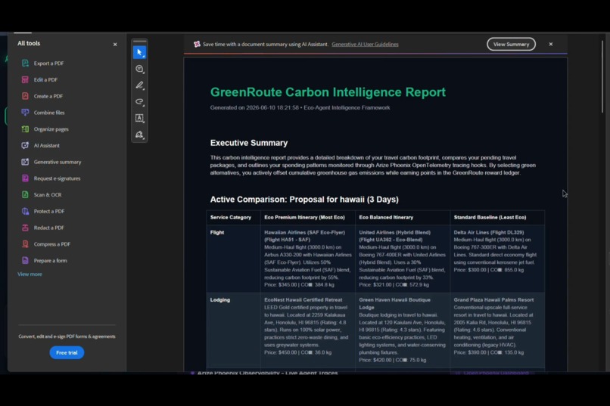Click the Export a PDF icon

pyautogui.click(x=25, y=63)
